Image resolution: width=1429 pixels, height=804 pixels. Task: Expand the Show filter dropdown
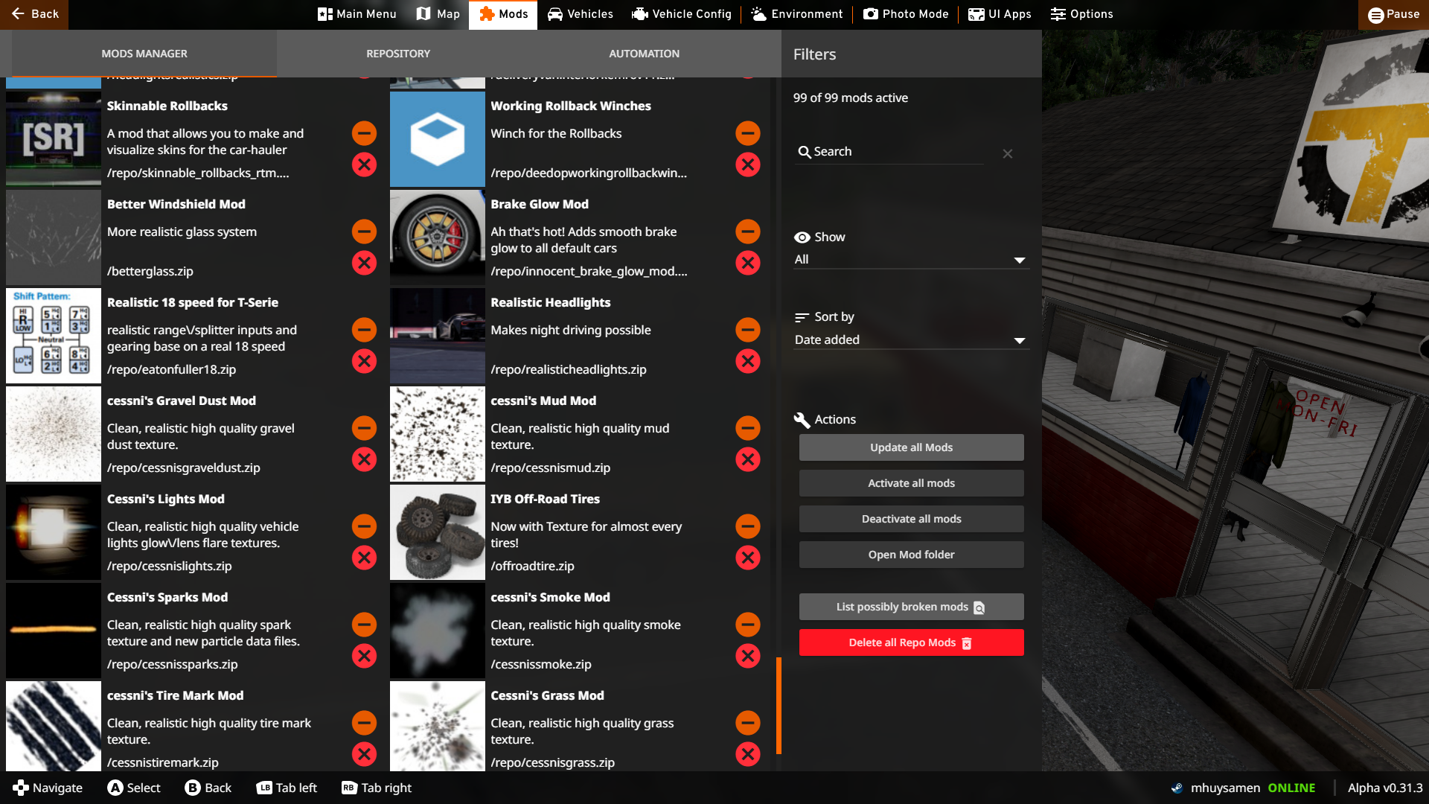click(x=911, y=259)
